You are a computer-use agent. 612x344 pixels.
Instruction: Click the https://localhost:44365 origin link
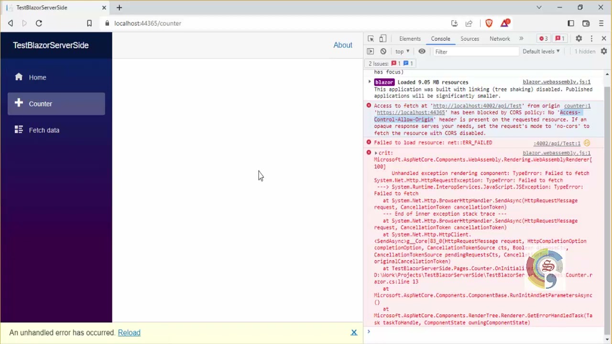point(411,113)
